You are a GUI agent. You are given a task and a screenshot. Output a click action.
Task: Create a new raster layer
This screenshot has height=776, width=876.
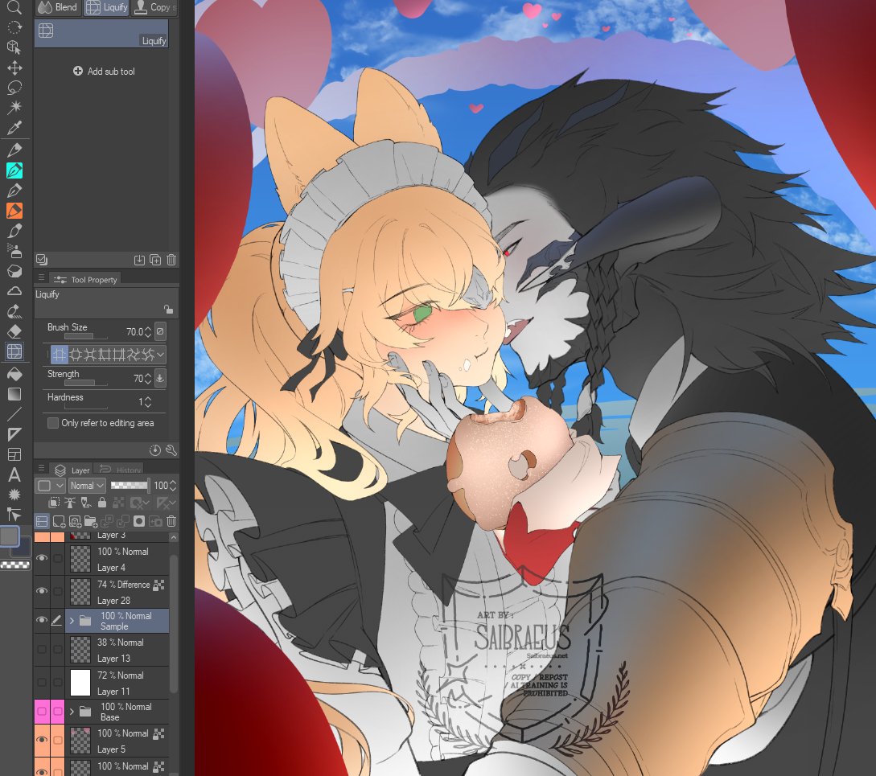pos(59,521)
